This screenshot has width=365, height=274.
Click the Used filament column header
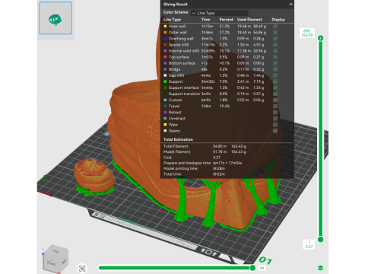(249, 20)
